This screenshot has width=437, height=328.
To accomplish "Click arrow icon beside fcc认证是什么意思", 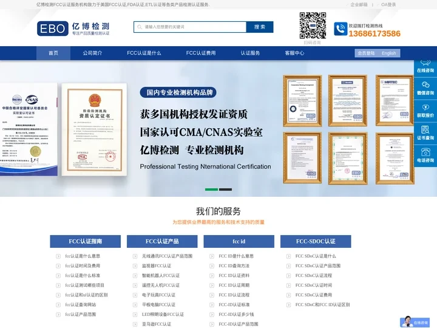I will [x=58, y=256].
